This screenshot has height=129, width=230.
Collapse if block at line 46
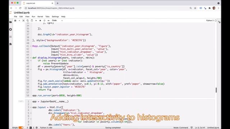(31, 61)
